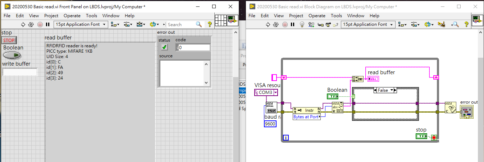Click Run arrow in Front Panel toolbar
This screenshot has width=484, height=162.
tap(24, 24)
